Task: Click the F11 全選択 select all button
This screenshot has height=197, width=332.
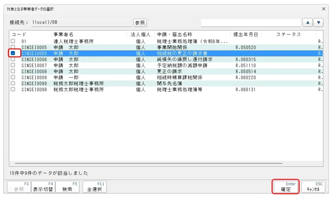Action: click(95, 187)
